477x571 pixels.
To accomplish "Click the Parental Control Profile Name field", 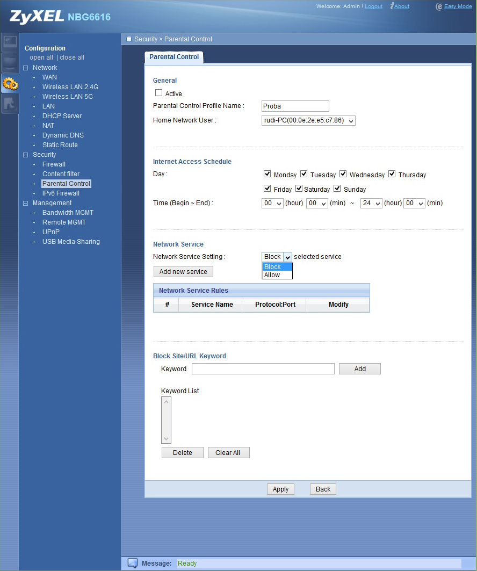I will (295, 106).
